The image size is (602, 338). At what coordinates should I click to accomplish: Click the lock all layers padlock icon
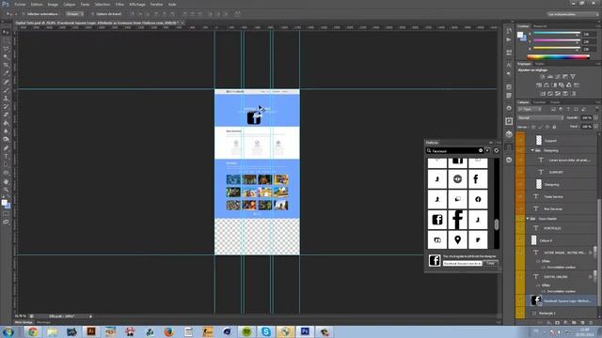point(554,127)
